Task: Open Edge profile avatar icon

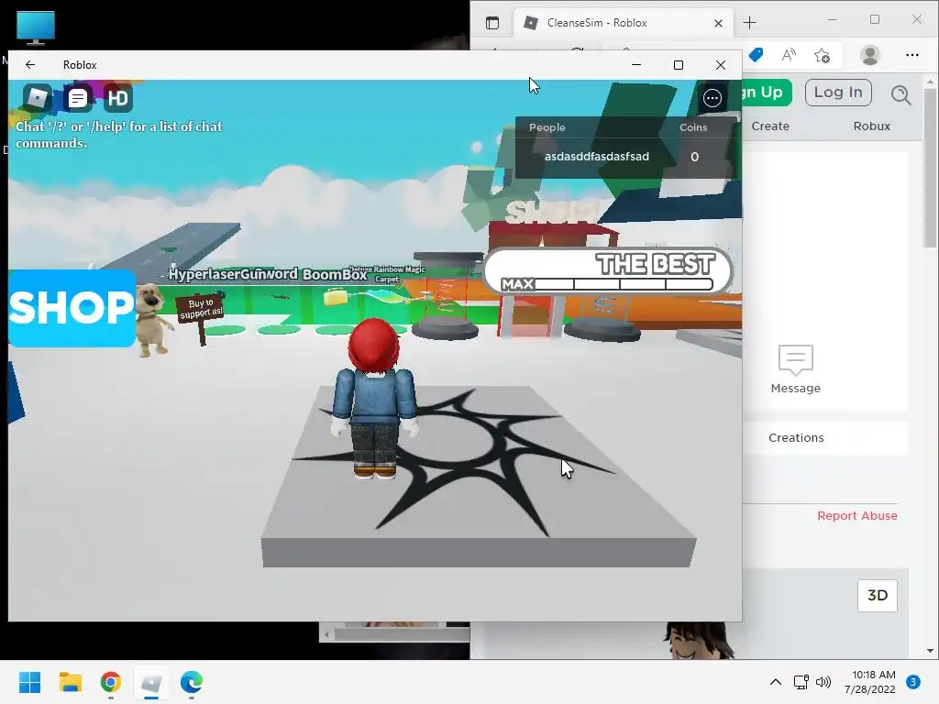Action: point(869,55)
